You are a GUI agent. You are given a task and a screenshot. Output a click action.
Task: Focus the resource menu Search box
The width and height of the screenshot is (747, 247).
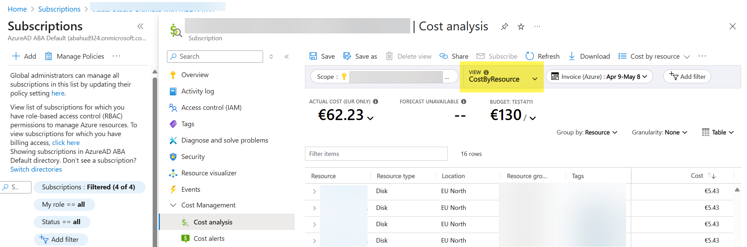[215, 57]
